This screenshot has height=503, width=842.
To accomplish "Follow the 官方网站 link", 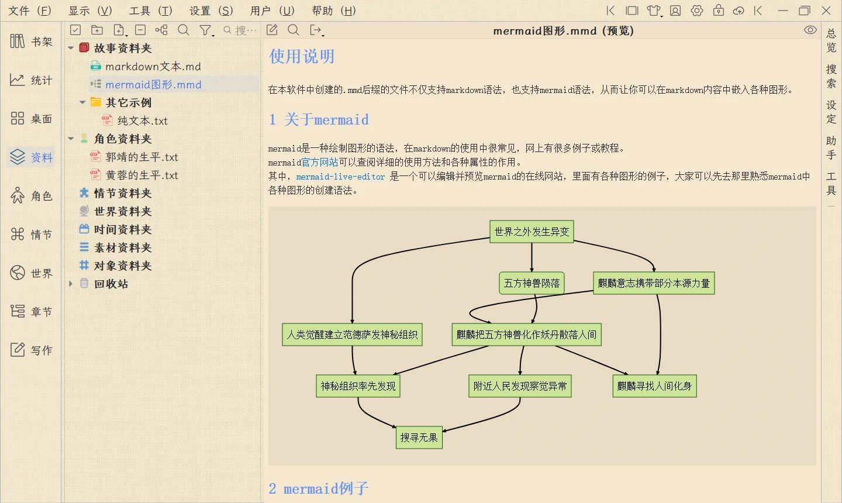I will click(x=320, y=162).
